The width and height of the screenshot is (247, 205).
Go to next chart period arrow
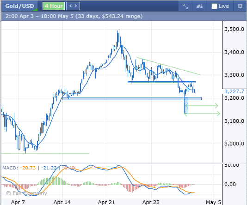pos(76,6)
